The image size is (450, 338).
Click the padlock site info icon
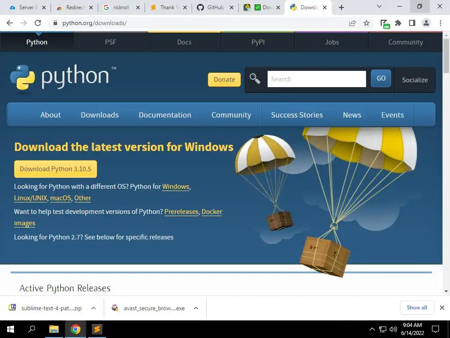[x=55, y=23]
